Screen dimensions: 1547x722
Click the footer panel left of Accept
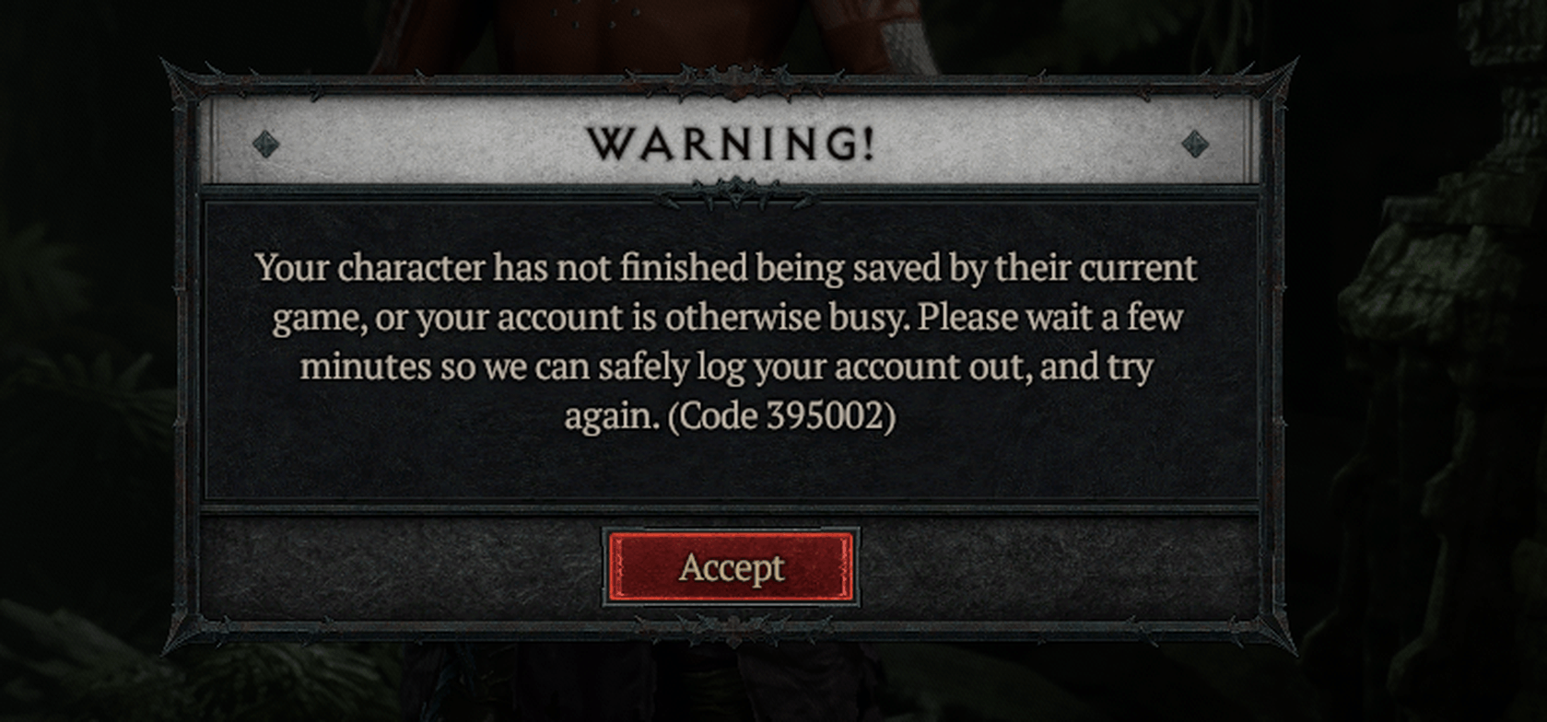click(403, 567)
